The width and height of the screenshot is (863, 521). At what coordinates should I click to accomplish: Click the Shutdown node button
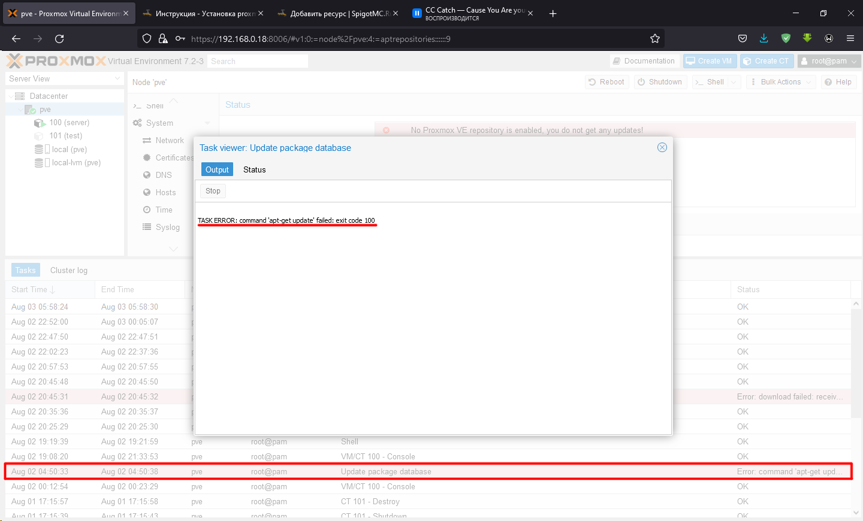660,82
